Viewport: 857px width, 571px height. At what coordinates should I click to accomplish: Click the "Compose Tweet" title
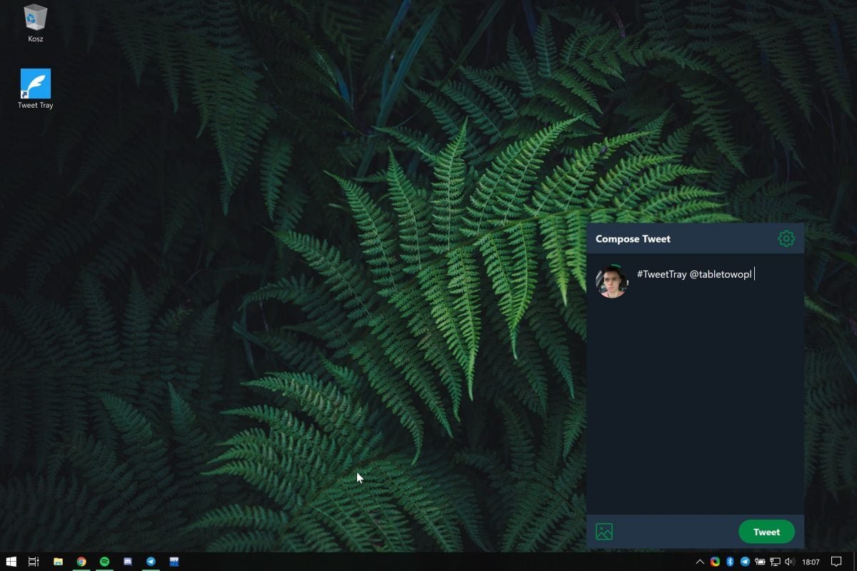tap(633, 238)
